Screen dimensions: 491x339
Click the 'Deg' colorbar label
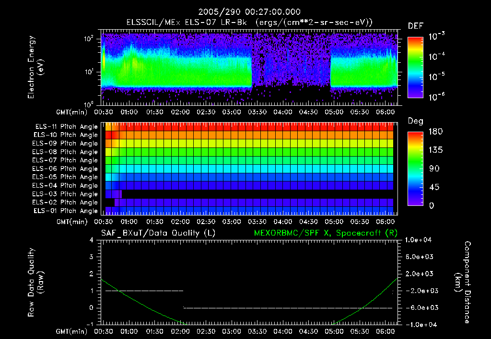pyautogui.click(x=416, y=121)
